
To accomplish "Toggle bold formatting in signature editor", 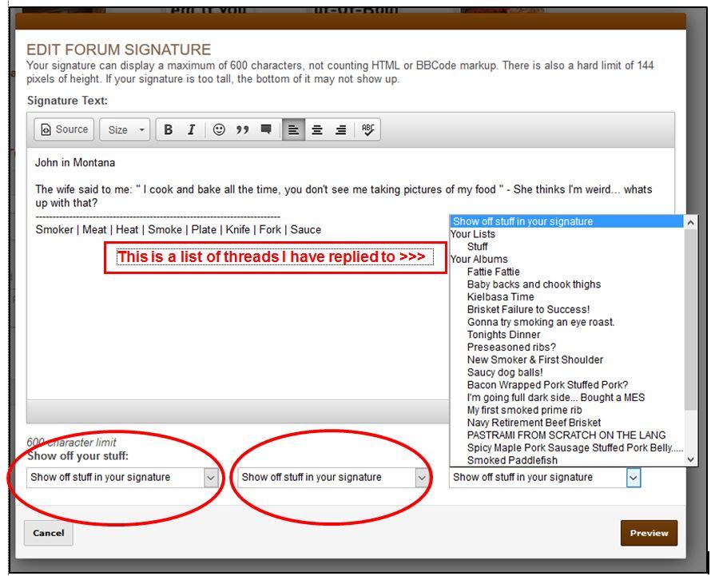I will pos(169,130).
